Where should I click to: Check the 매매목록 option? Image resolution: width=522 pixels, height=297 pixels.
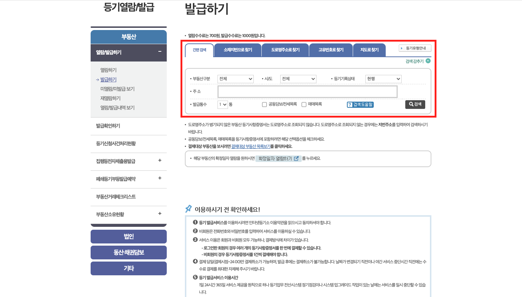coord(303,104)
